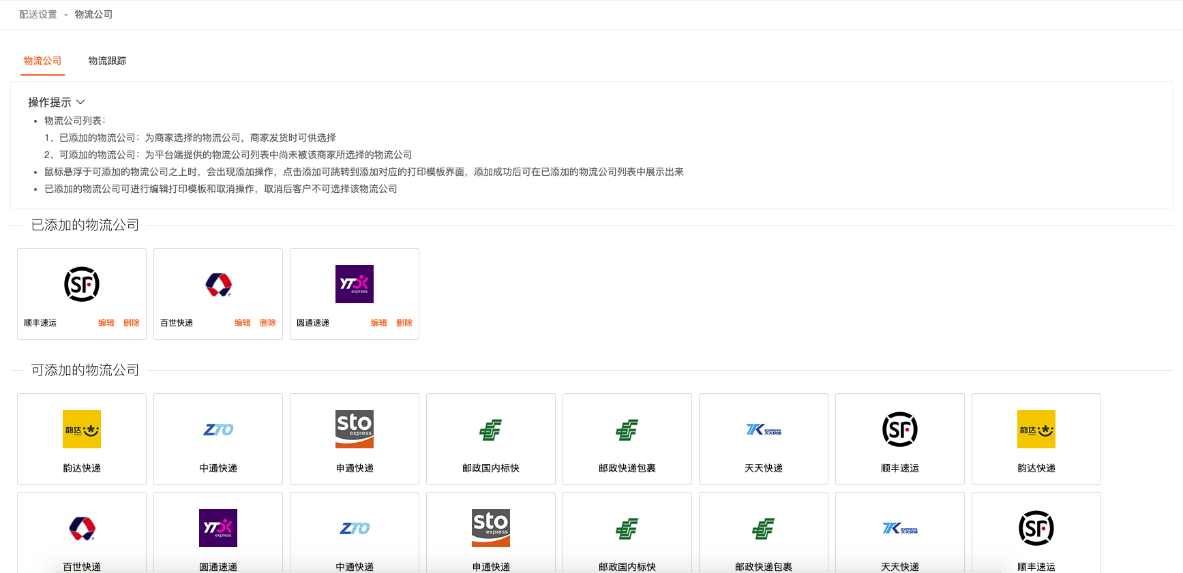1183x573 pixels.
Task: Select the yellow 韵达 logo next to the addable 顺丰速运 card
Action: [1036, 429]
